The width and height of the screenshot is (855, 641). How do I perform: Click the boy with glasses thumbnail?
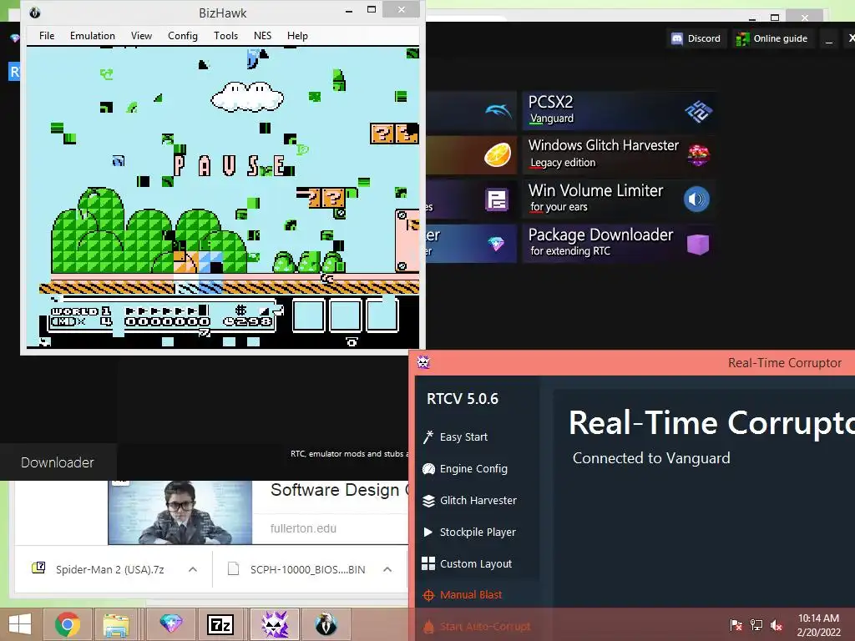180,512
